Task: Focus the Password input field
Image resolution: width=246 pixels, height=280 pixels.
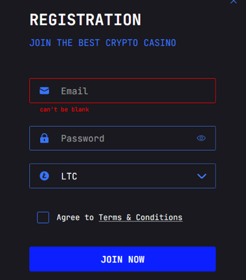Action: 122,138
